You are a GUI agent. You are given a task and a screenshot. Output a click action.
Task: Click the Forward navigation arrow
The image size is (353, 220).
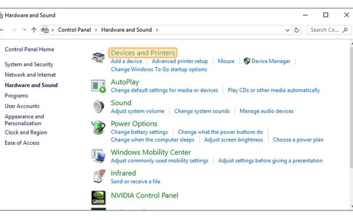point(14,30)
